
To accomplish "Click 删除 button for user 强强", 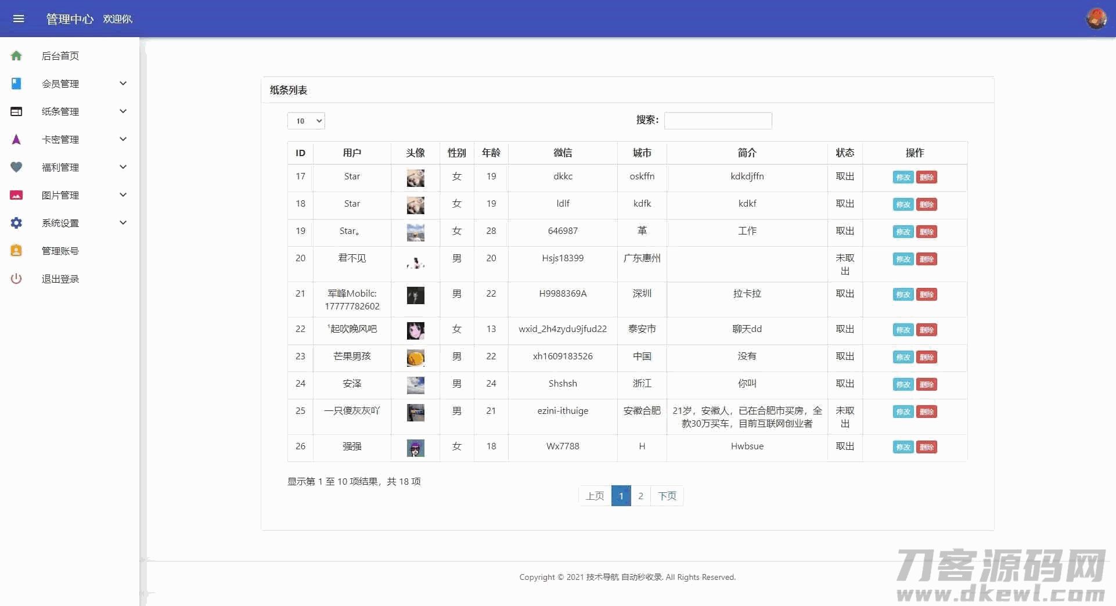I will point(926,448).
